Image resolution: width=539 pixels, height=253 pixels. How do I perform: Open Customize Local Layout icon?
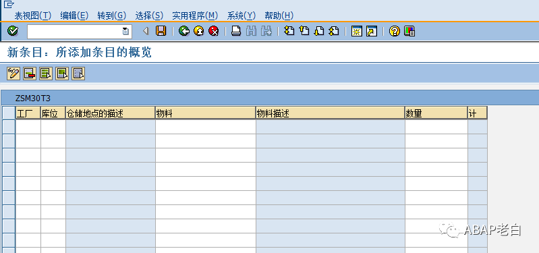tap(409, 31)
